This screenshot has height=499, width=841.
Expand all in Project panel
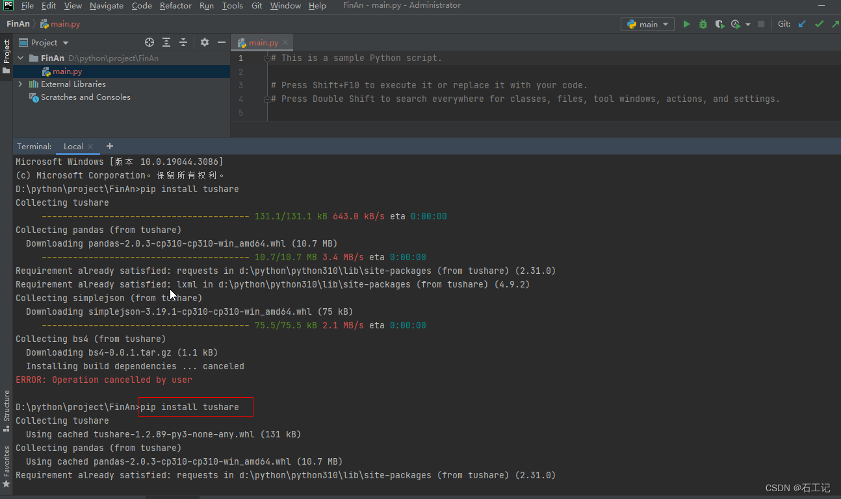coord(166,42)
